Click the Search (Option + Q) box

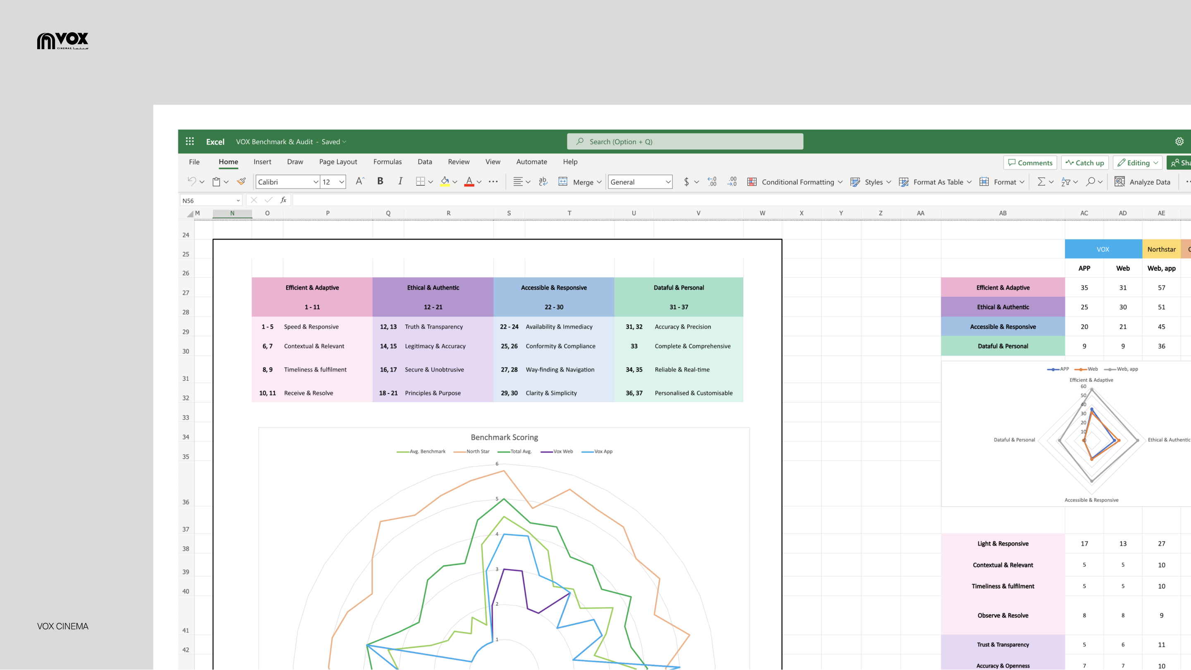(x=685, y=141)
